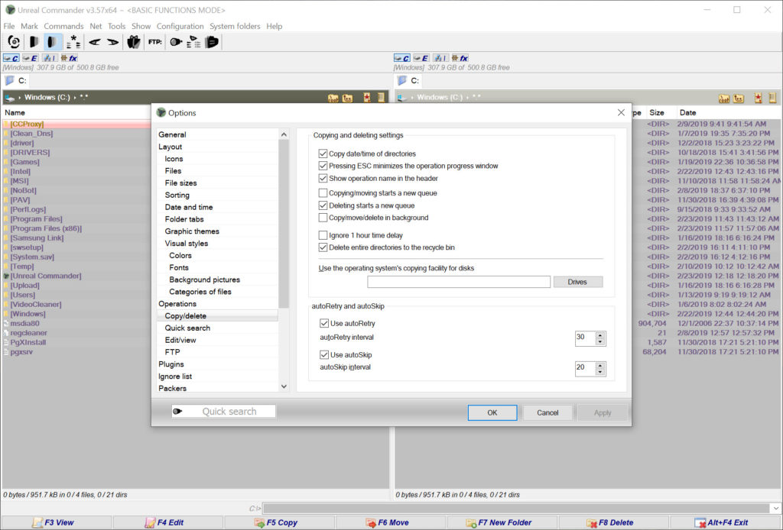Click the Quick search field in Options
This screenshot has width=783, height=530.
[x=223, y=412]
